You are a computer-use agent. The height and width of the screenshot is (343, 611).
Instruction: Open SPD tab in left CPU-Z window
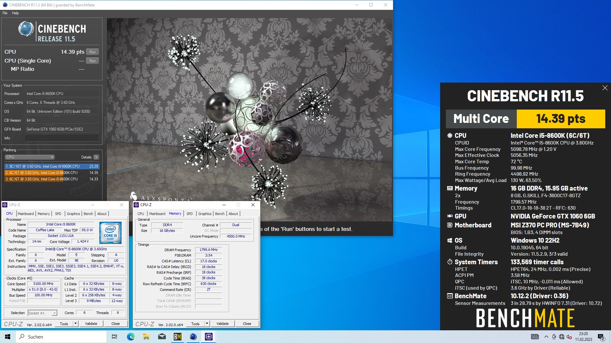[x=58, y=214]
